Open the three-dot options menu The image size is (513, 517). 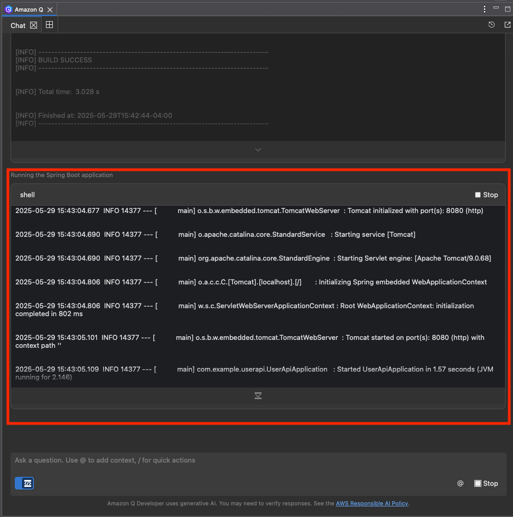pyautogui.click(x=484, y=8)
